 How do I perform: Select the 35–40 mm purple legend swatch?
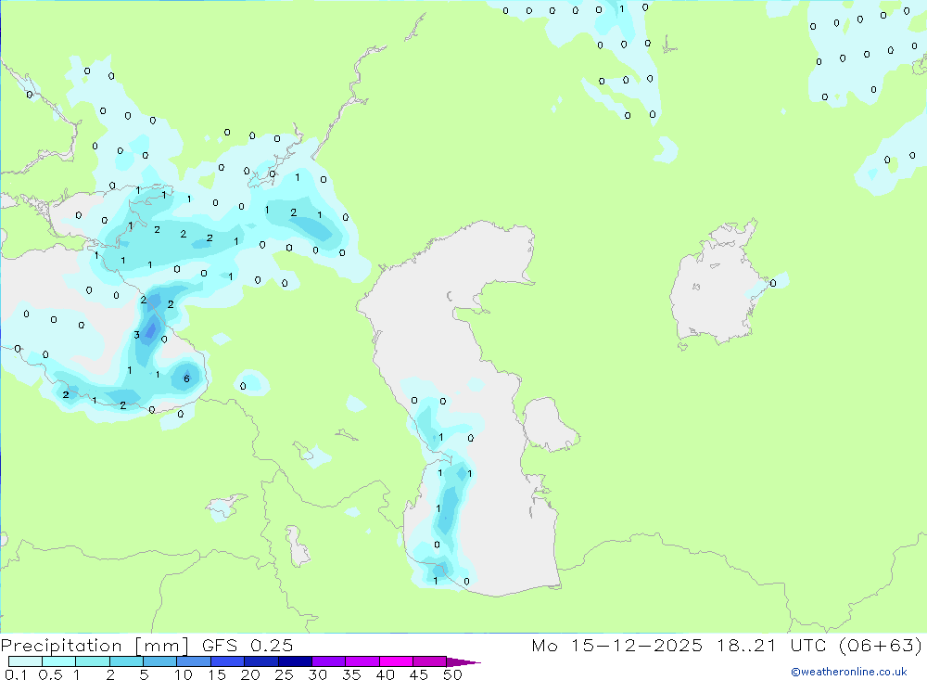(362, 661)
